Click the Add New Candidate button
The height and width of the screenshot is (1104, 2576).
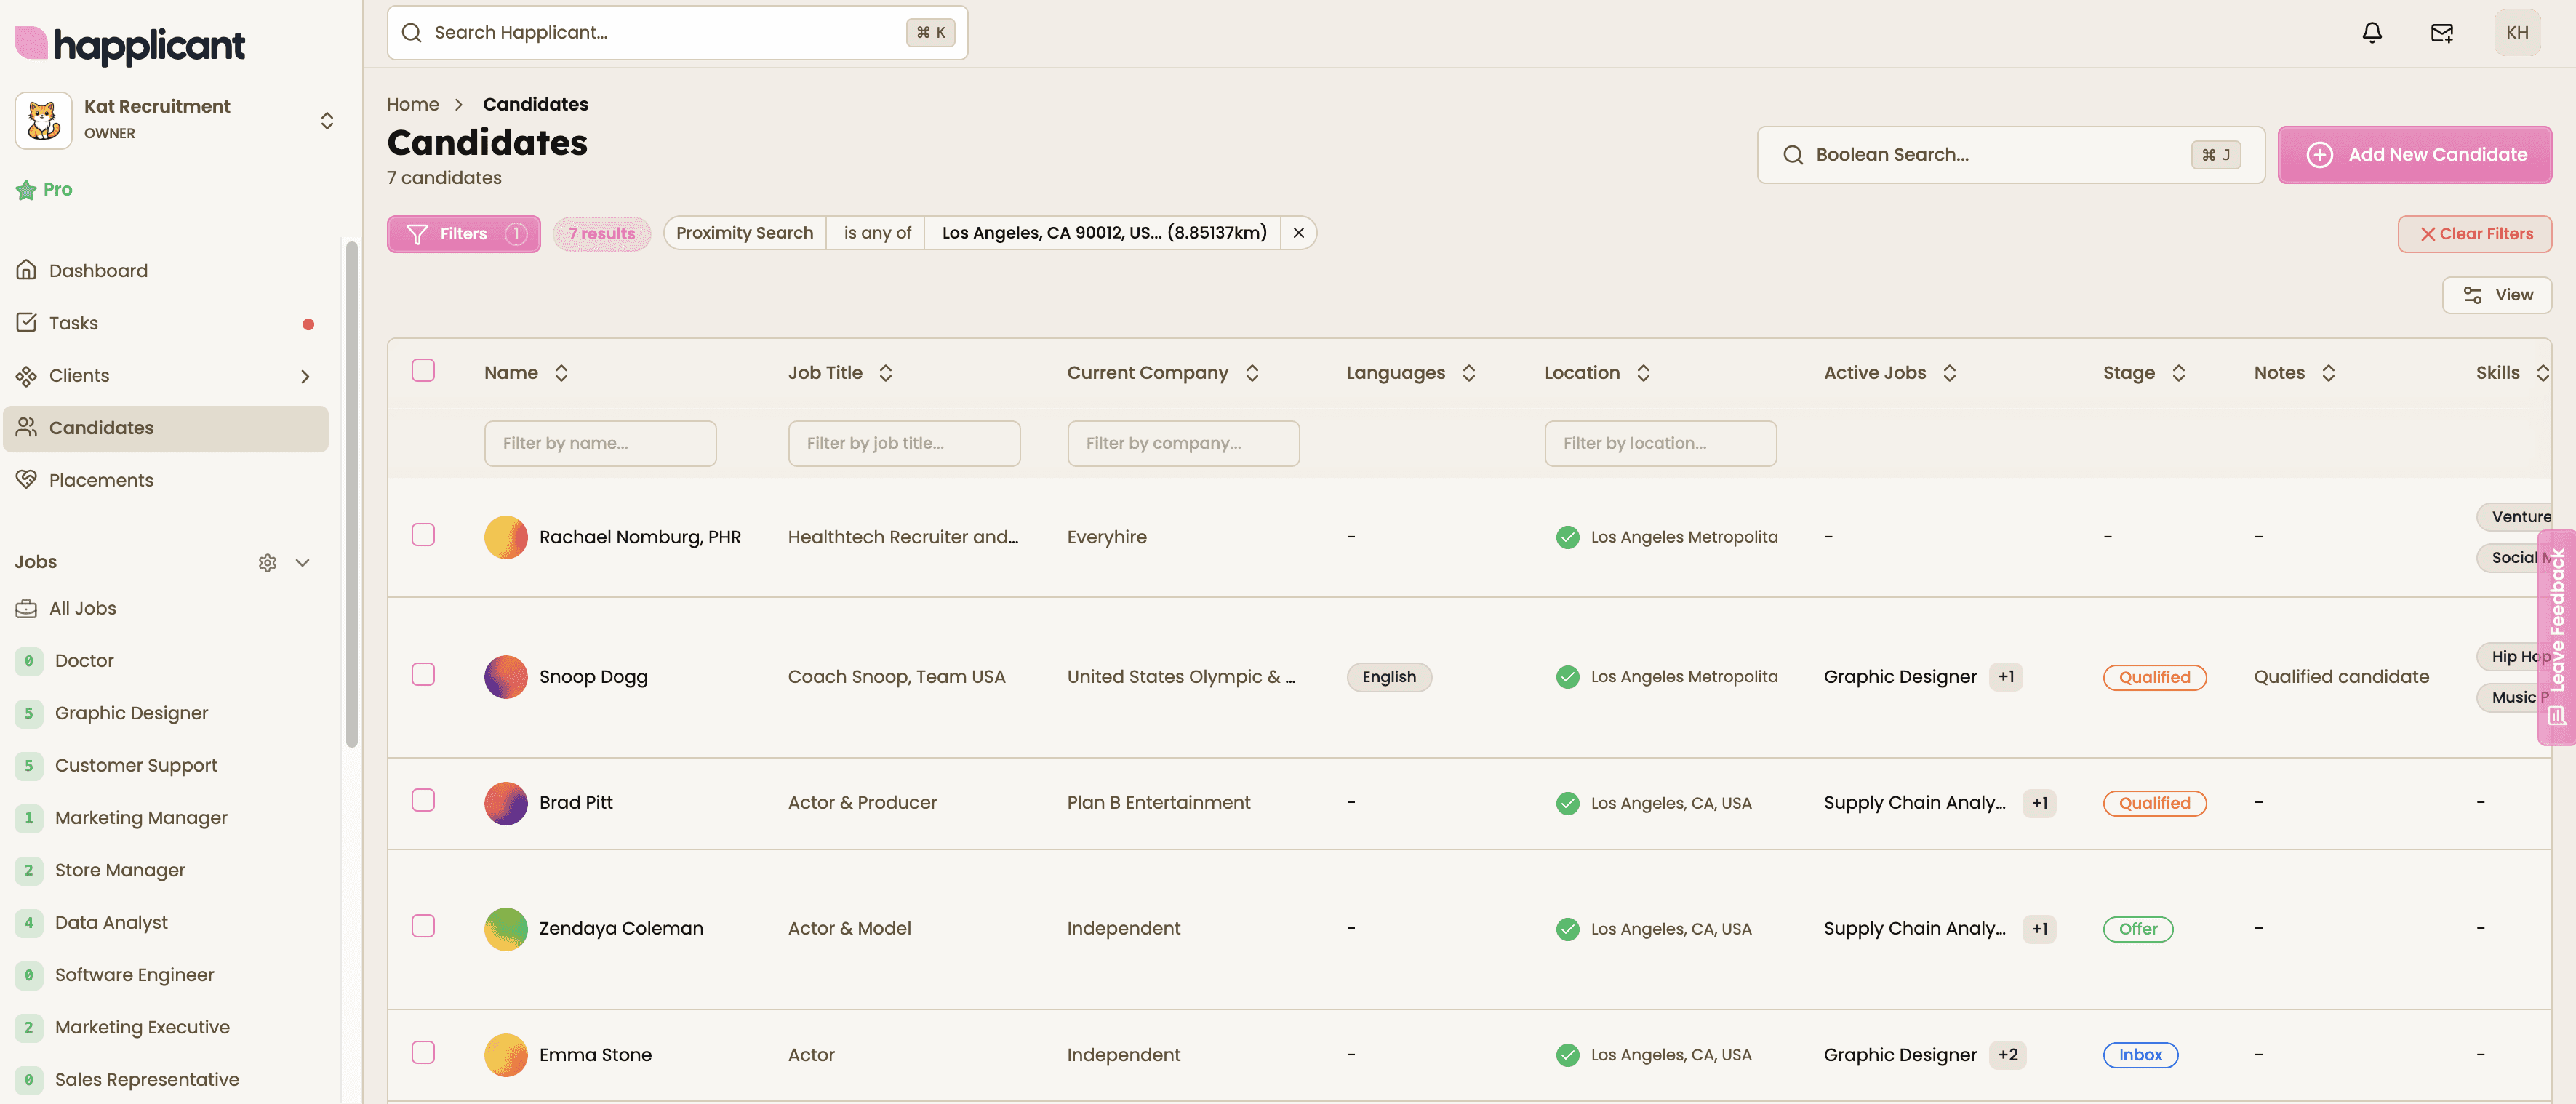pyautogui.click(x=2414, y=155)
